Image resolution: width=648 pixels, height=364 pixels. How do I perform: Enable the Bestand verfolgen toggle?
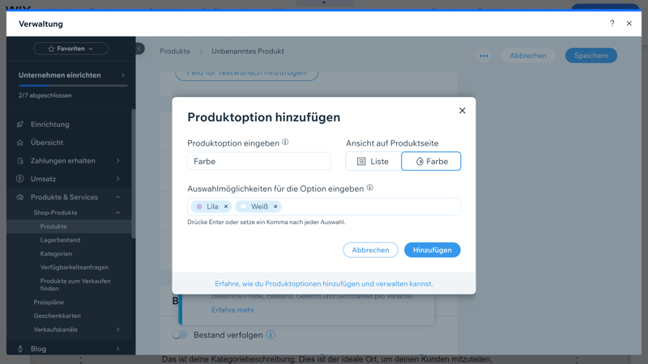[x=180, y=335]
